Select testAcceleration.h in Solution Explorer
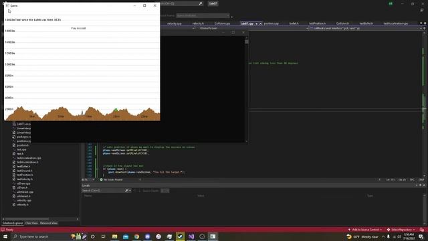 coord(27,162)
